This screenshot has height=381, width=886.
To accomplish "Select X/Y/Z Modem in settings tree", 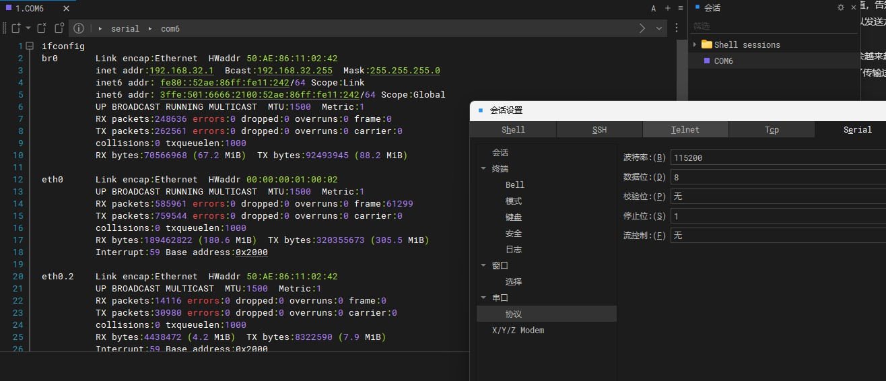I will point(518,330).
